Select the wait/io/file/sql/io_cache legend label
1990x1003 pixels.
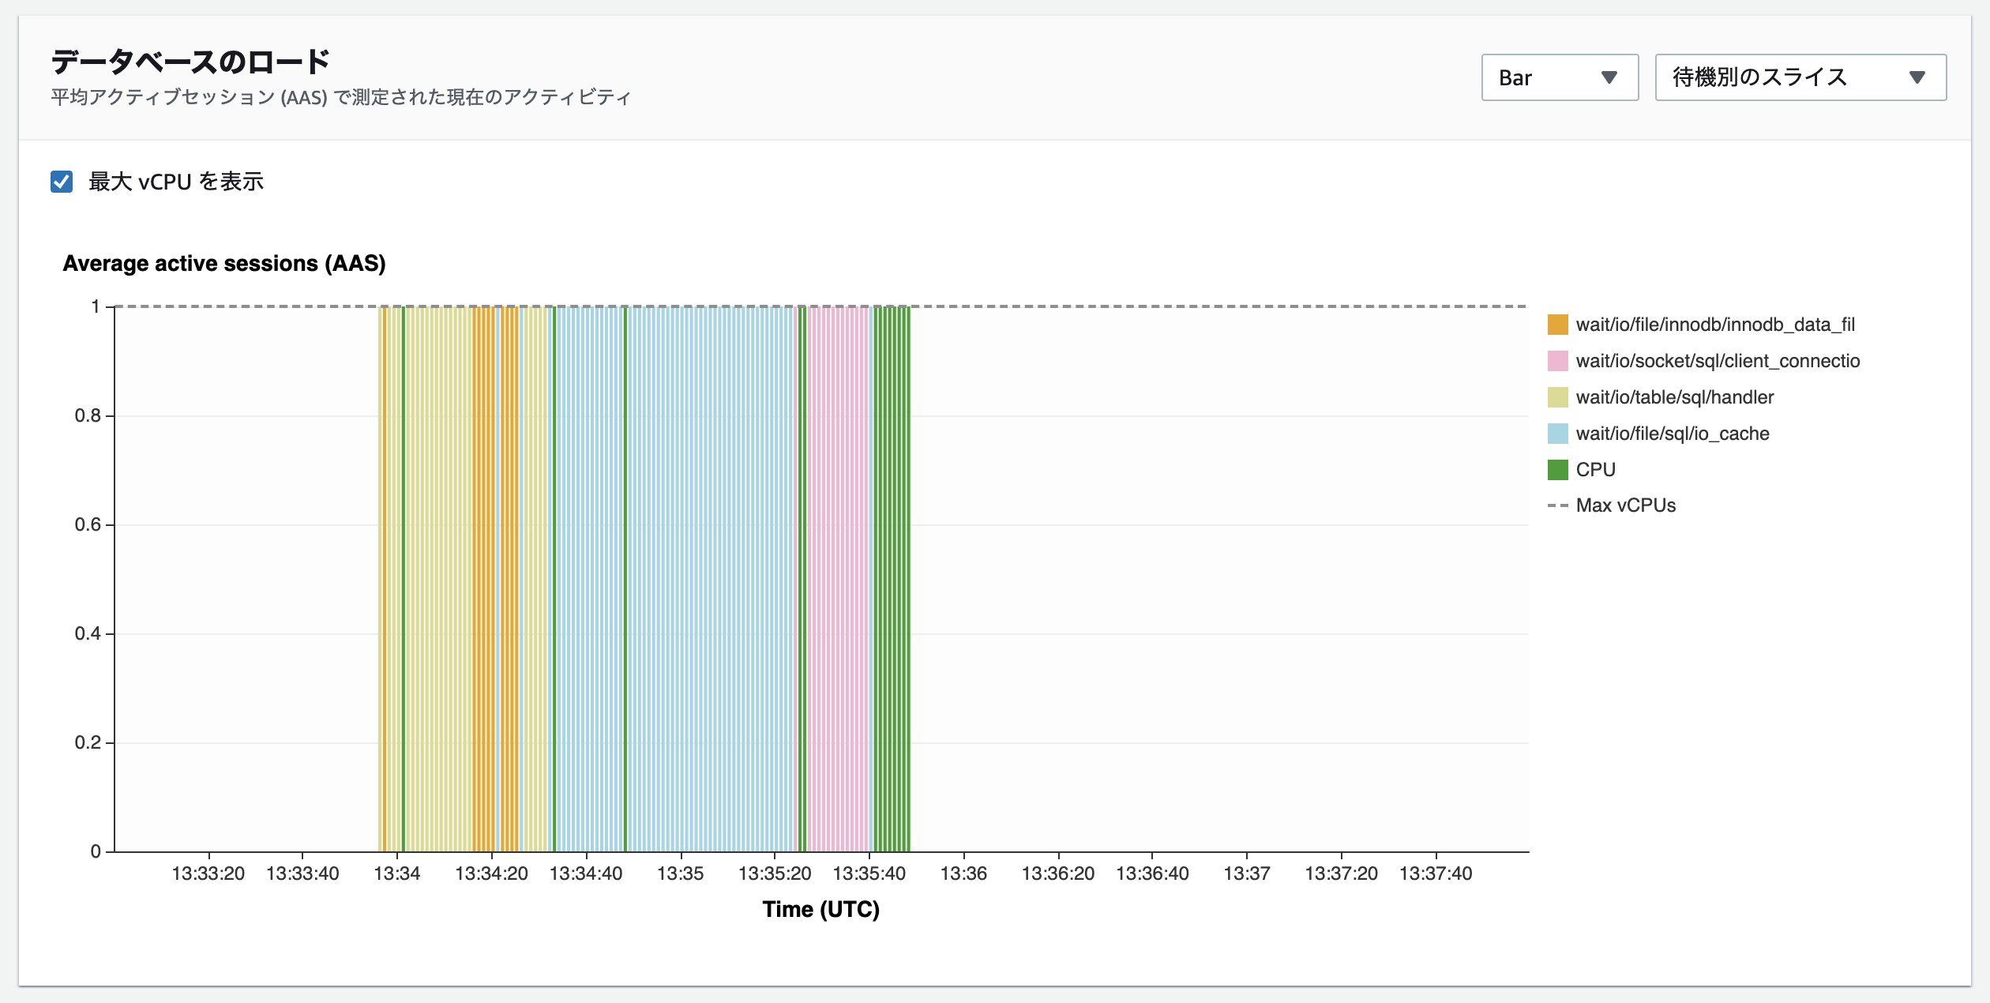[x=1672, y=434]
